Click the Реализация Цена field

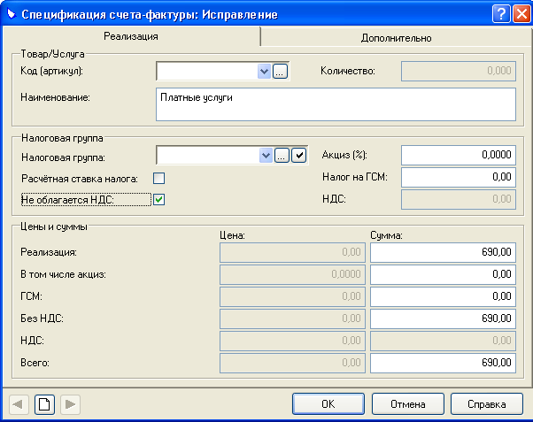(292, 252)
